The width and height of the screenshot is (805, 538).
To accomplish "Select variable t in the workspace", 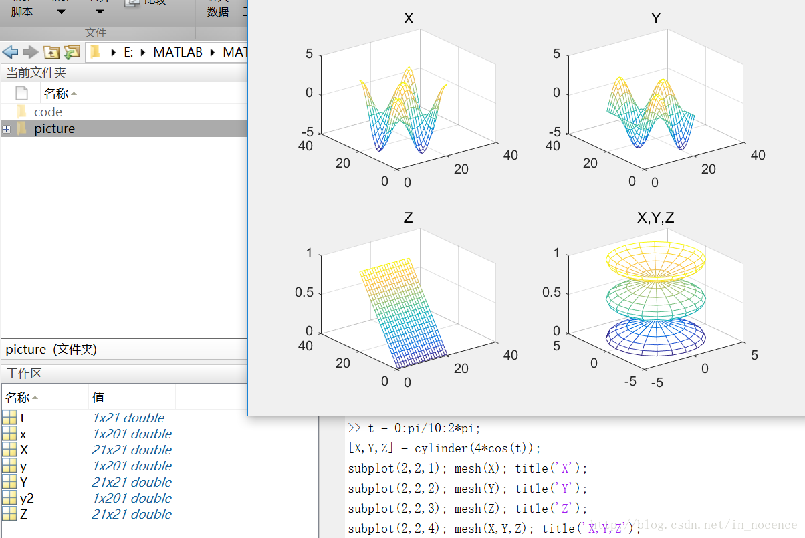I will tap(22, 418).
